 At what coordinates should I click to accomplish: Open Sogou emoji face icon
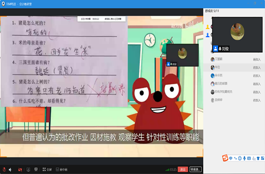(x=241, y=158)
